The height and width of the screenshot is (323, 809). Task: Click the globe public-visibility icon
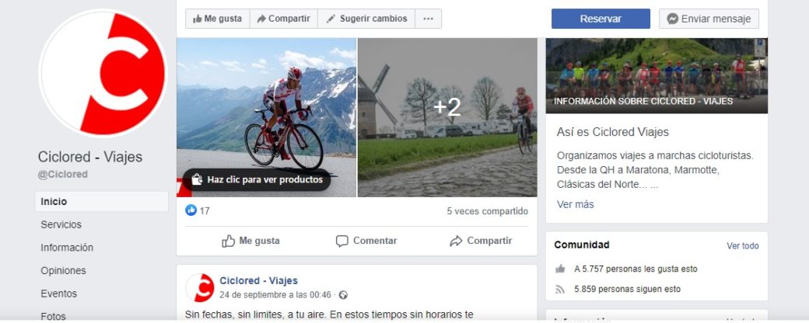[x=343, y=295]
